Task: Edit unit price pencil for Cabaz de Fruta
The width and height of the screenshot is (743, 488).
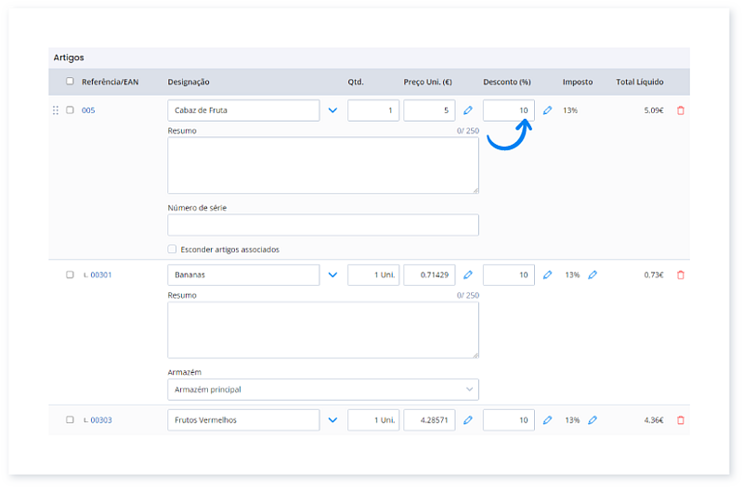Action: (x=468, y=110)
